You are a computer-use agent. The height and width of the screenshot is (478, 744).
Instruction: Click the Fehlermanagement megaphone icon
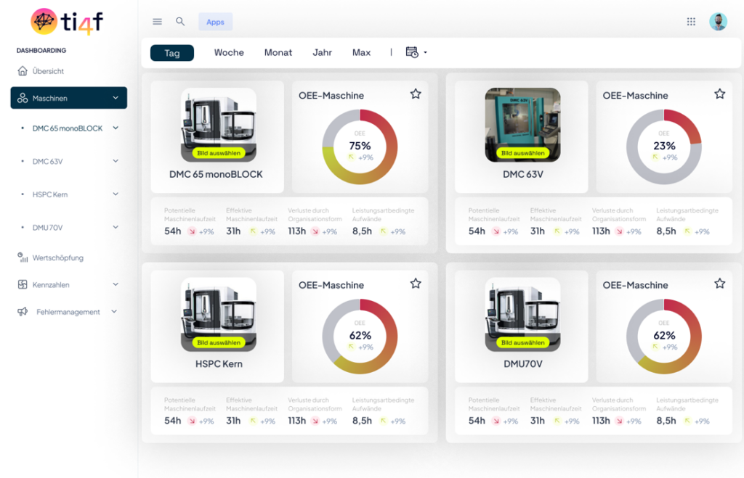[23, 311]
